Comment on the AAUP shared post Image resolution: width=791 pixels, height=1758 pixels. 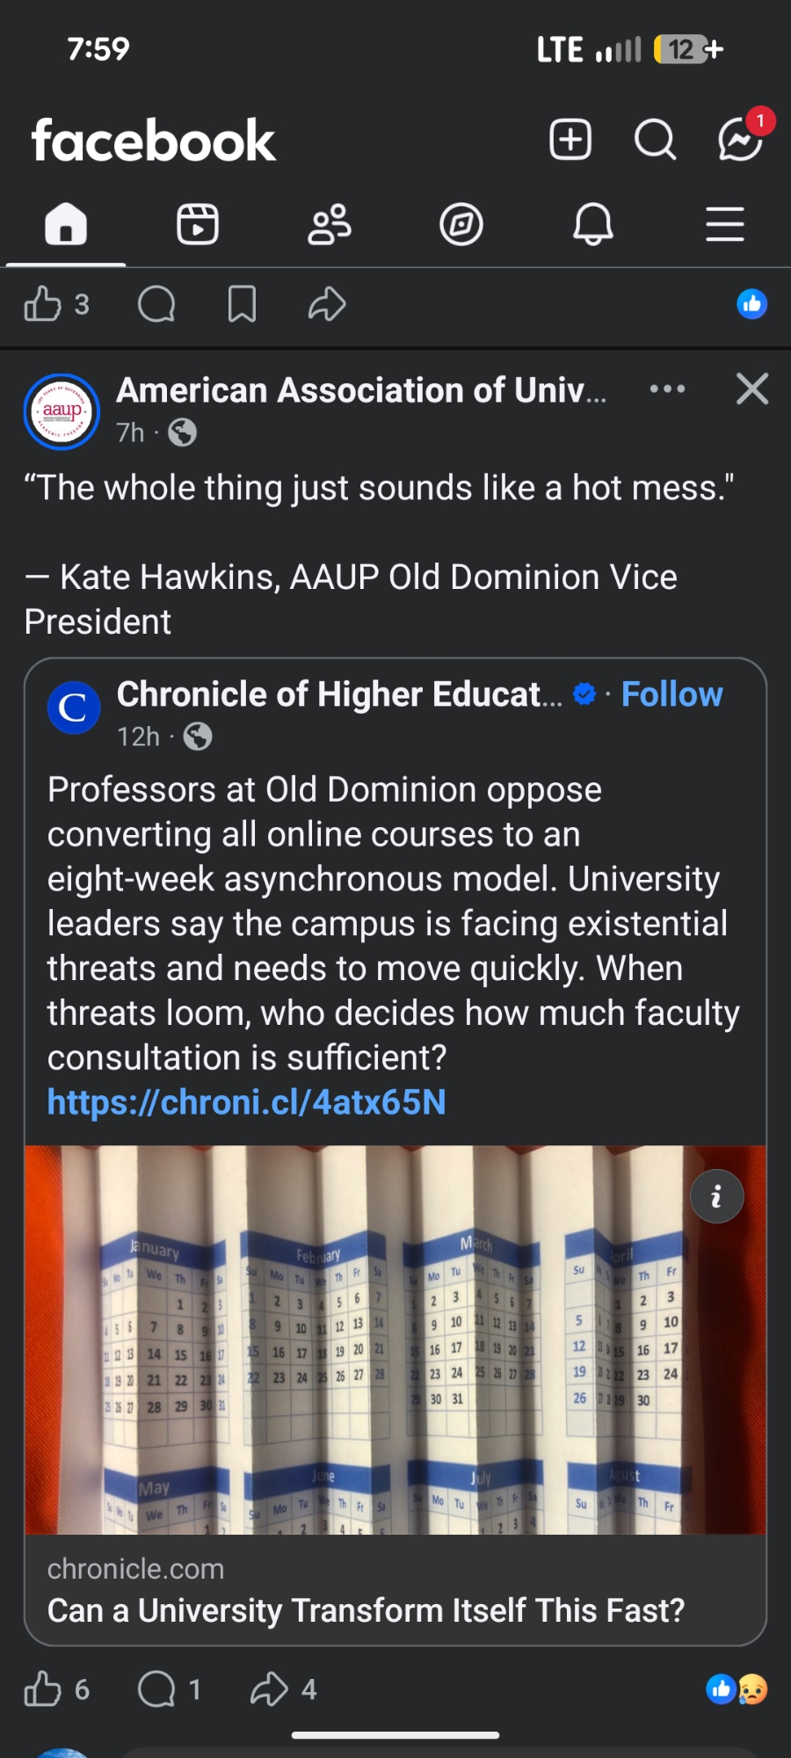click(x=157, y=1689)
